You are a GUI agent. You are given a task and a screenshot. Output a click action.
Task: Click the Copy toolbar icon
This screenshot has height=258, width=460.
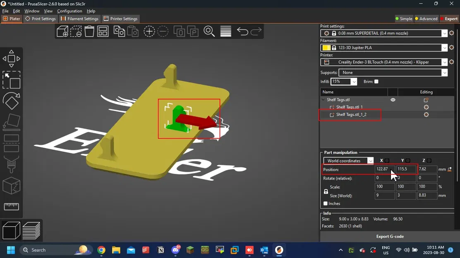(119, 31)
